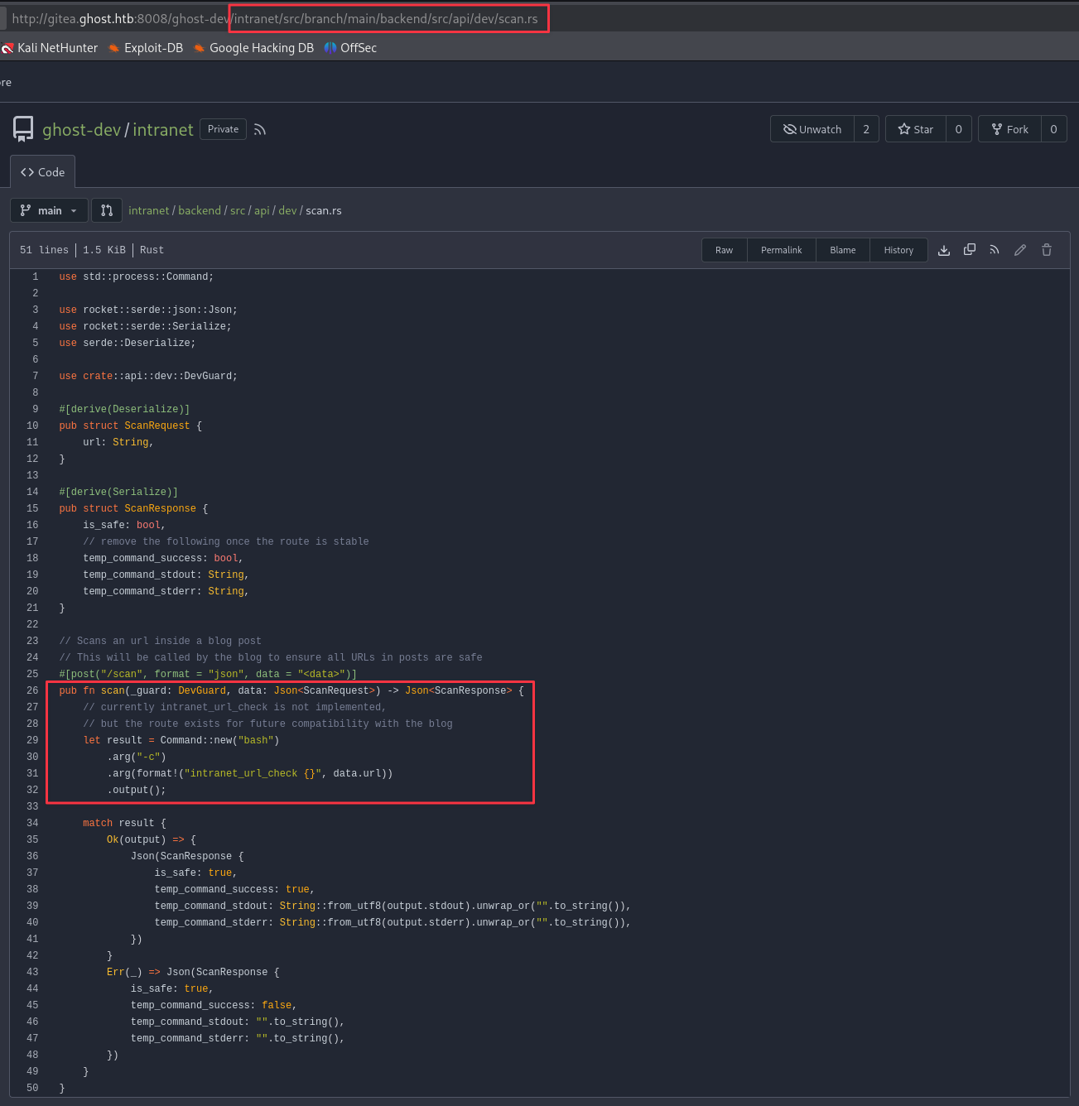Navigate to the api breadcrumb folder
1079x1106 pixels.
coord(262,210)
